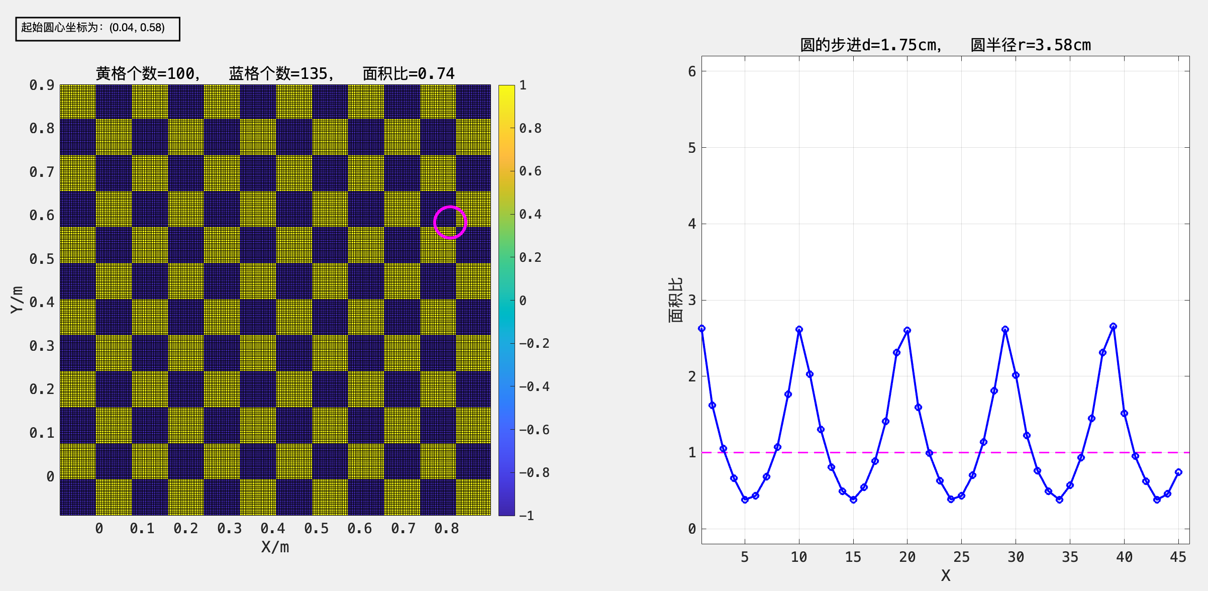Click the Y/m axis label of the checkerboard
The height and width of the screenshot is (591, 1208).
(x=17, y=300)
